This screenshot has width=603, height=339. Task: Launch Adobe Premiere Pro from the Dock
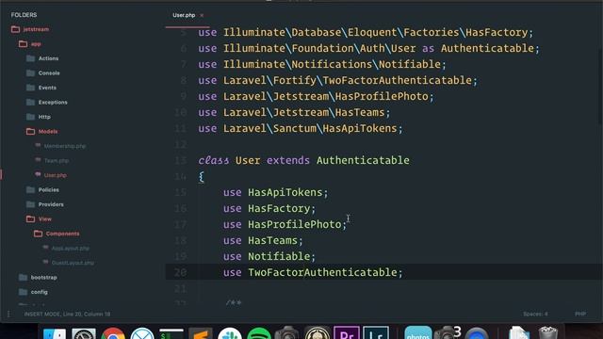347,332
